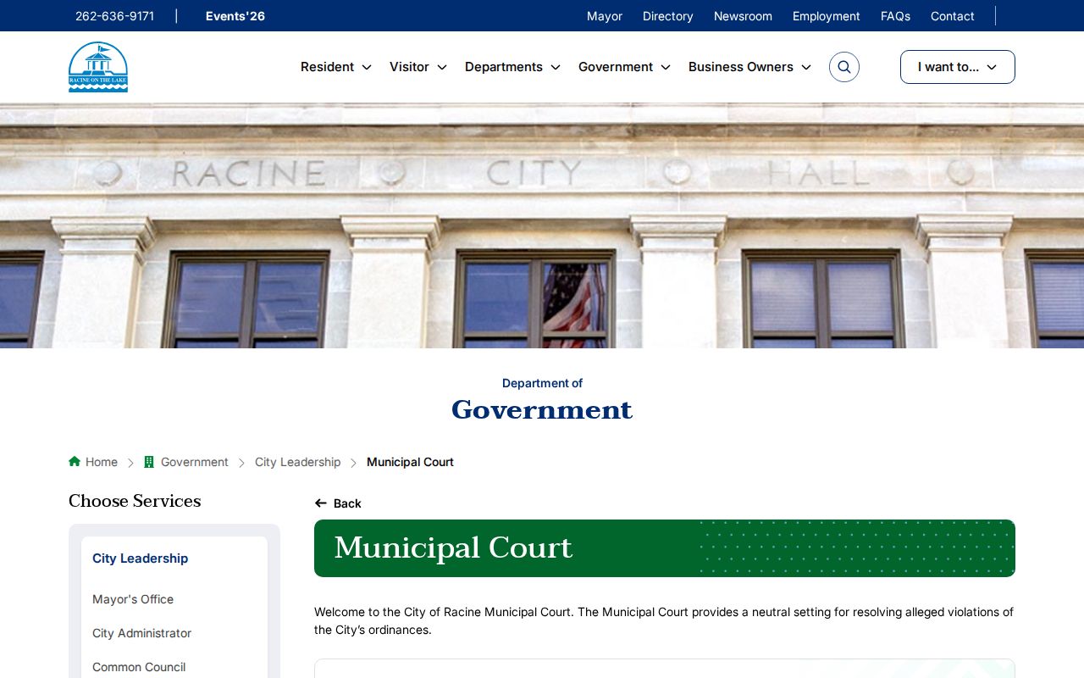Click the Racine City Hall banner image

tap(542, 225)
